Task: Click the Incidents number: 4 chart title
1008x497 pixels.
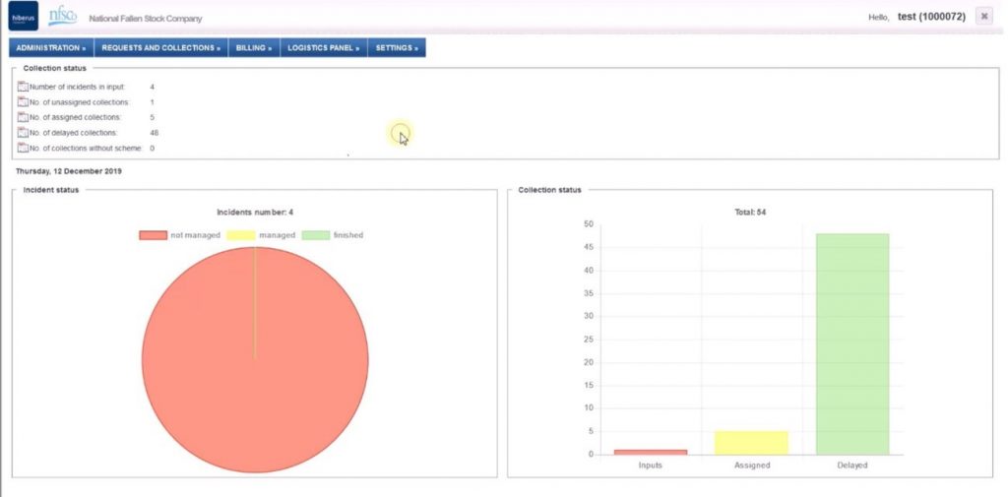Action: tap(255, 213)
